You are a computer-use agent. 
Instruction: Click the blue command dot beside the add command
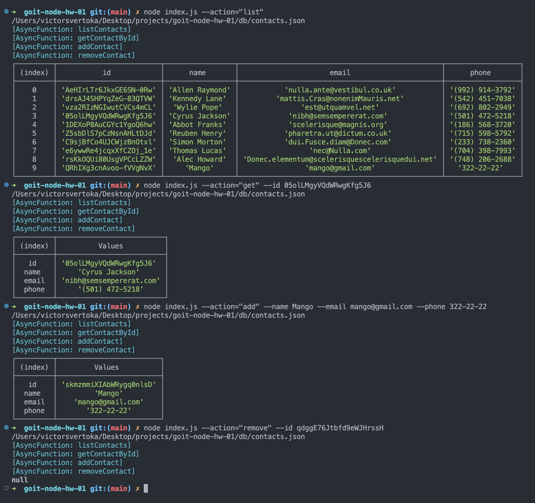[x=6, y=306]
